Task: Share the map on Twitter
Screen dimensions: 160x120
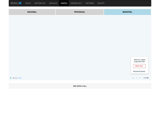Action: (133, 78)
